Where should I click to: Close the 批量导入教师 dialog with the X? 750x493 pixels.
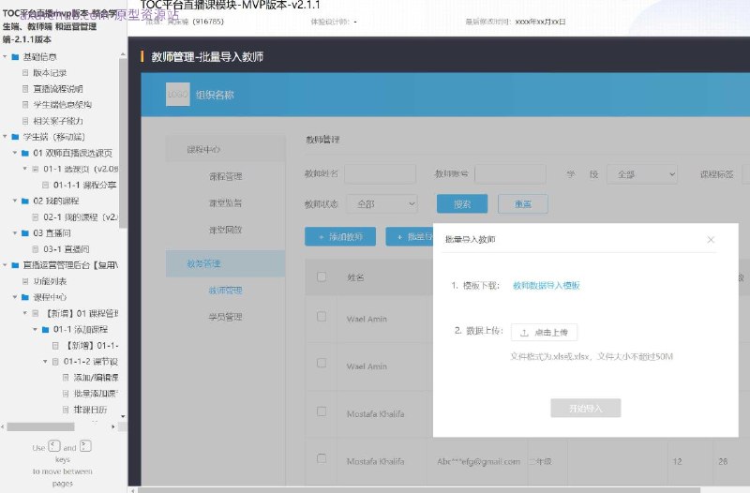point(711,240)
